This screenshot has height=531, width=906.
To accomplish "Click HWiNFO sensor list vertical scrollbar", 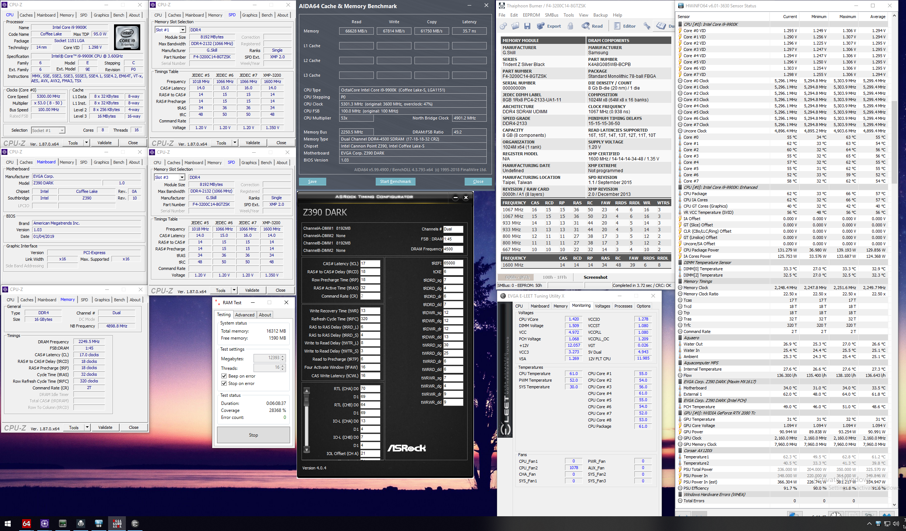I will pos(894,142).
